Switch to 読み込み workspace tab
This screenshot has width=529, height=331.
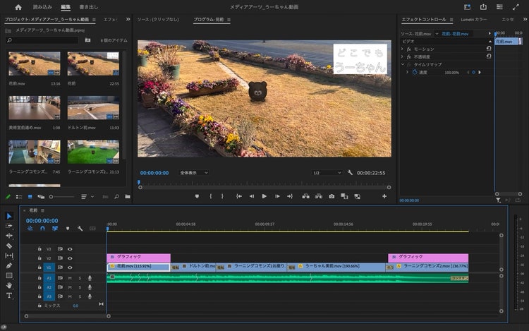click(42, 7)
